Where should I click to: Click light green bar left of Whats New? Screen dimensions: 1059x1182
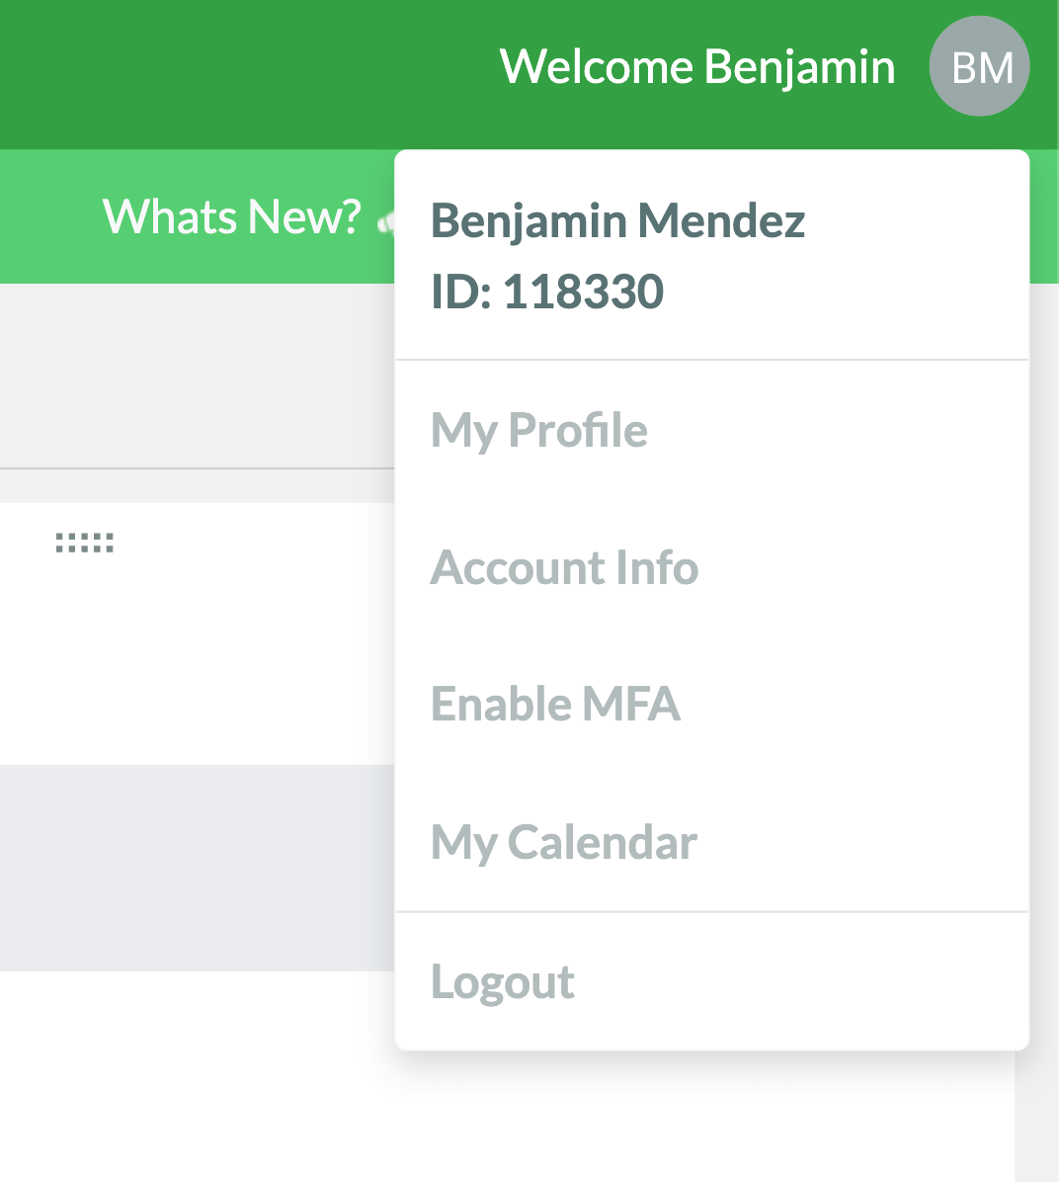[49, 217]
